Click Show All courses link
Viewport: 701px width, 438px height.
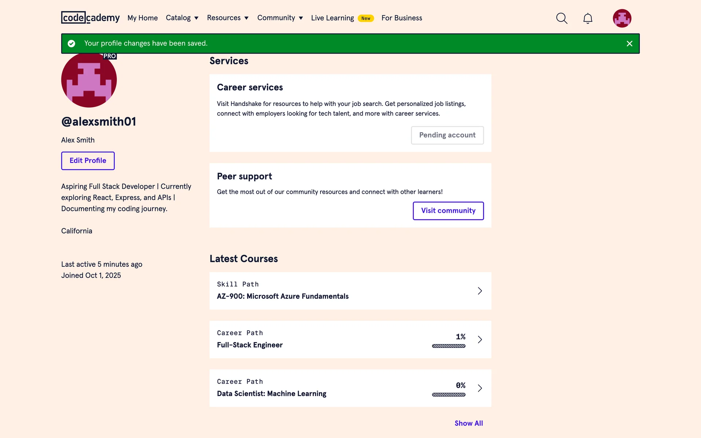coord(468,423)
